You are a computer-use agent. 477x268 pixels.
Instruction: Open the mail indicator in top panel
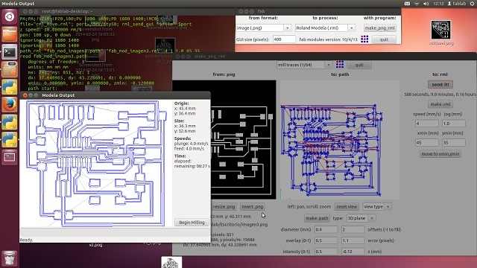pyautogui.click(x=408, y=3)
